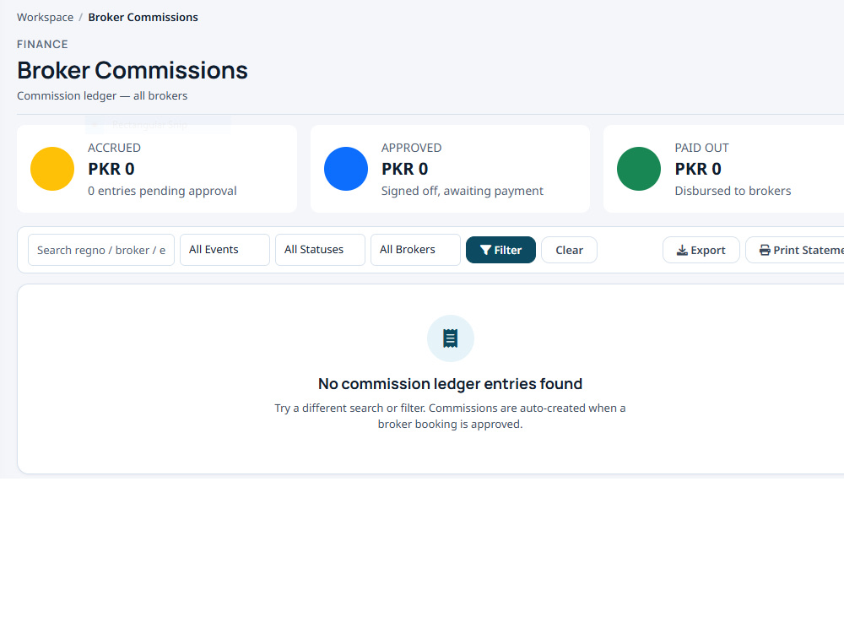Click the yellow Accrued status circle

(x=52, y=169)
